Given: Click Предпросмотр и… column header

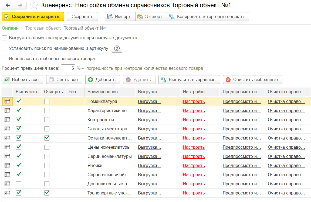Looking at the screenshot, I should [242, 92].
